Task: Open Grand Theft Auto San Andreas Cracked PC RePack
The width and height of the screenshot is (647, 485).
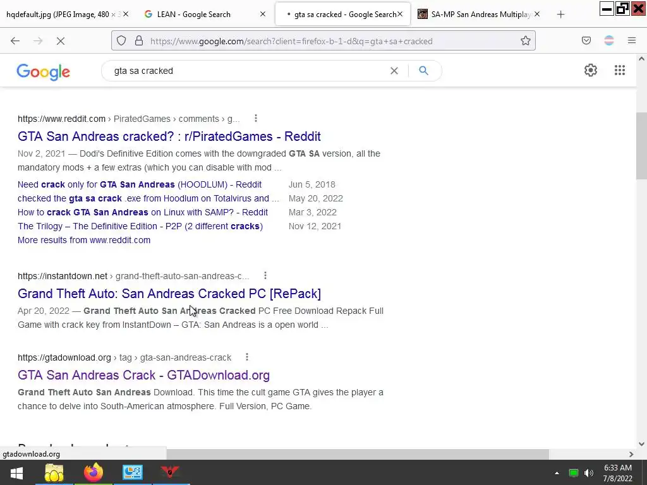Action: 169,294
